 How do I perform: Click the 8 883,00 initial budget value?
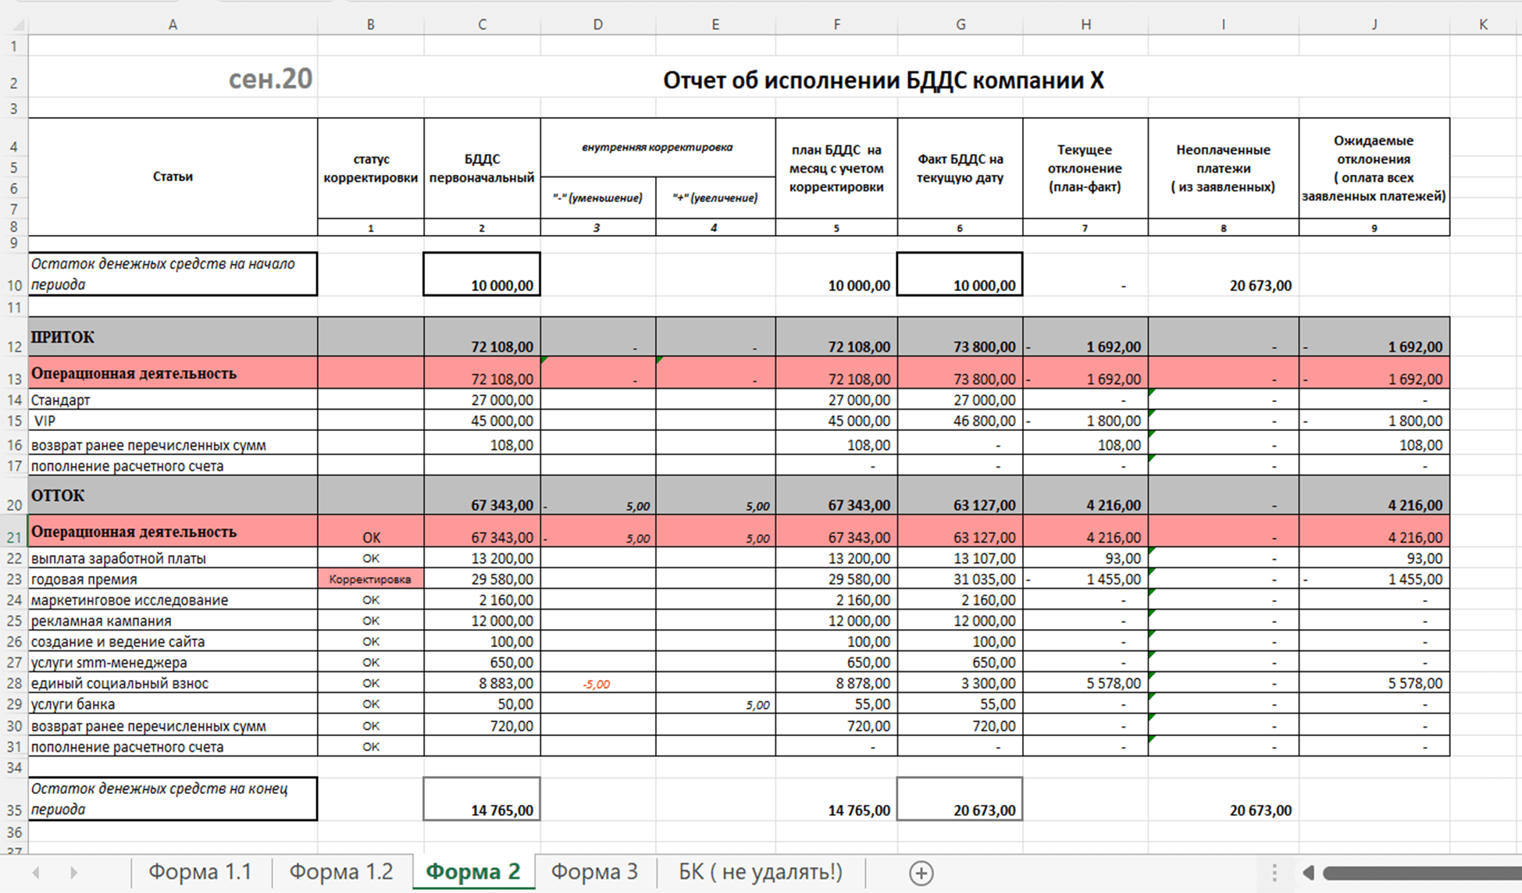click(482, 683)
